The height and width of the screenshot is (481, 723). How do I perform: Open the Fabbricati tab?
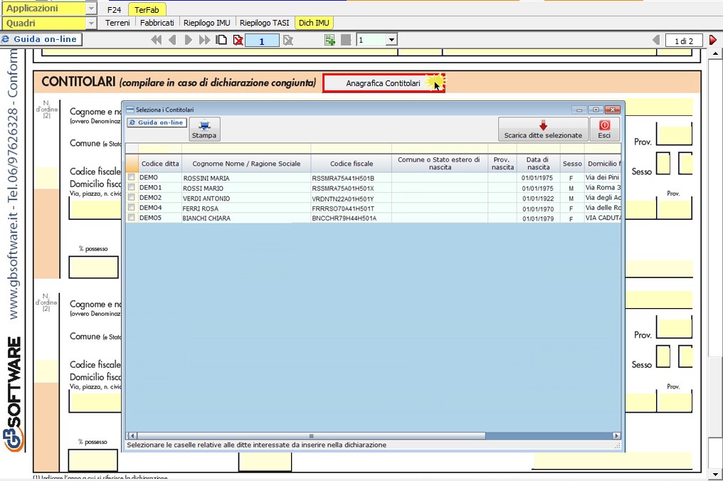(157, 23)
